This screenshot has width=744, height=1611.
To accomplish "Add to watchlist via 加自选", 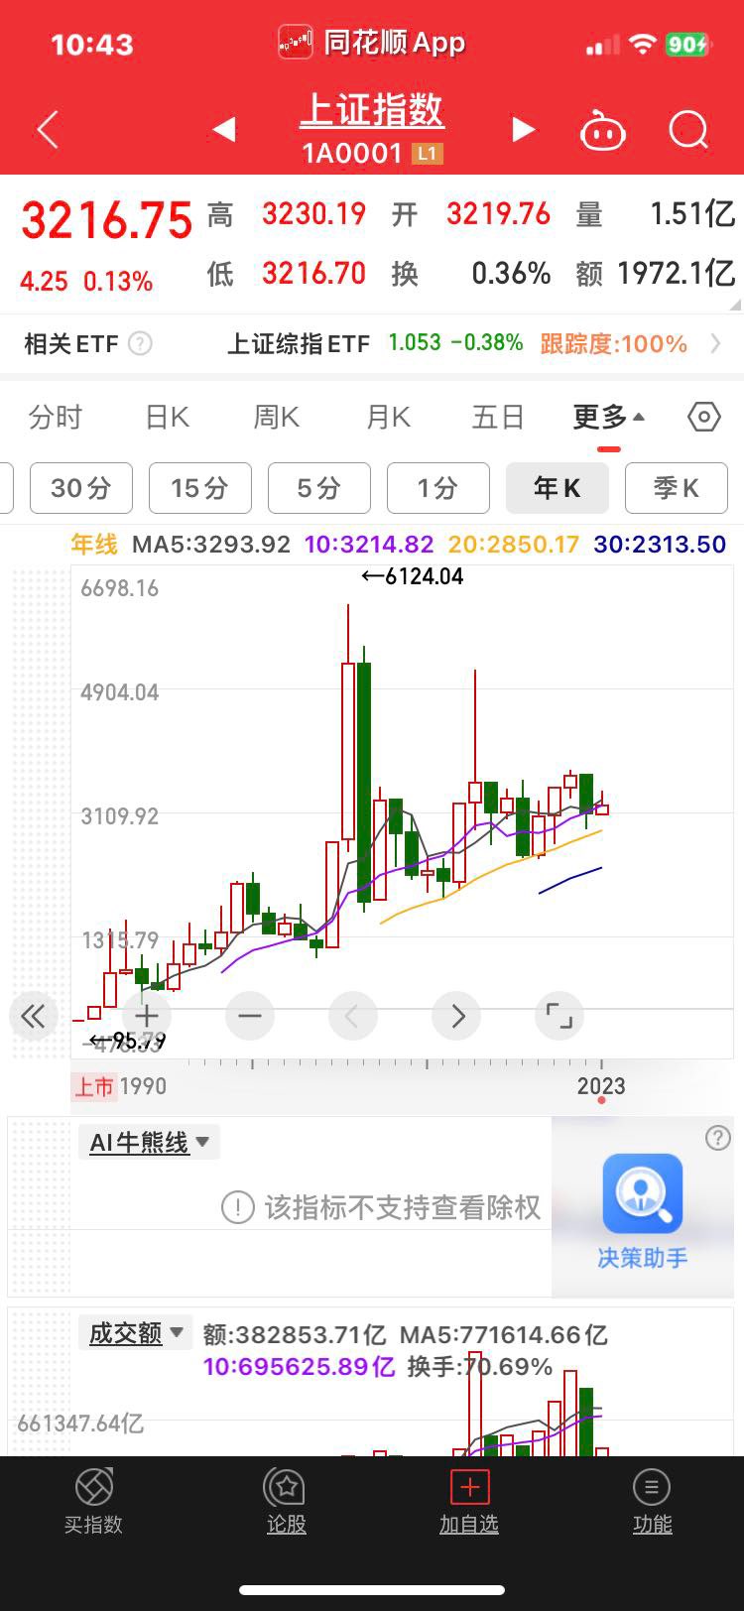I will point(469,1502).
